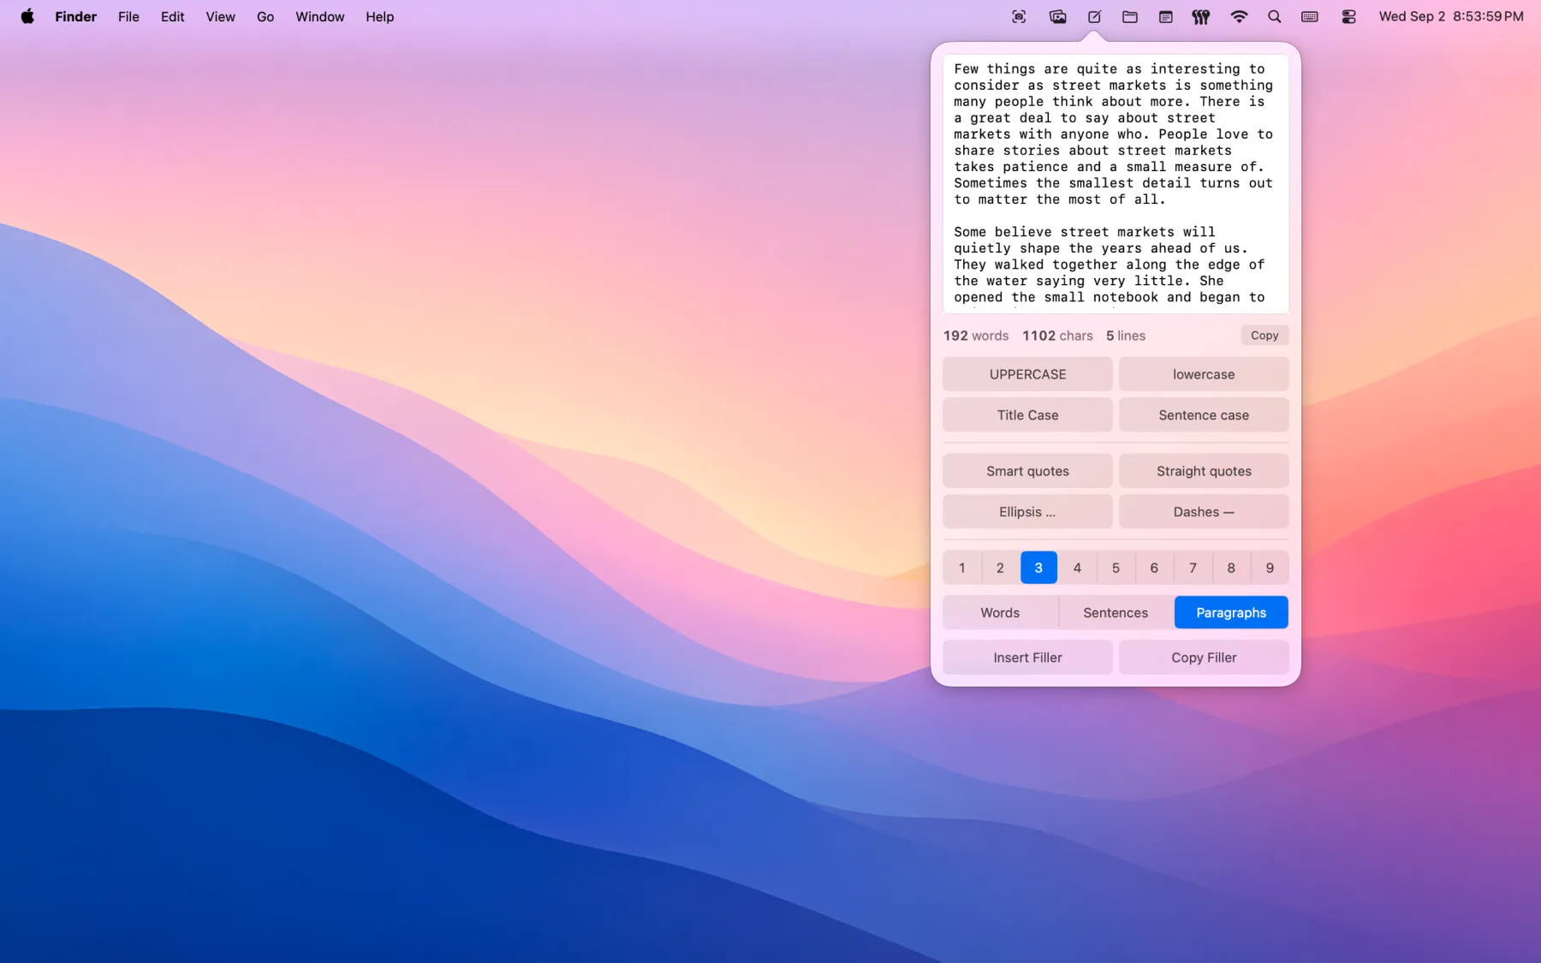Set filler count to 5
Viewport: 1541px width, 963px height.
click(x=1116, y=568)
